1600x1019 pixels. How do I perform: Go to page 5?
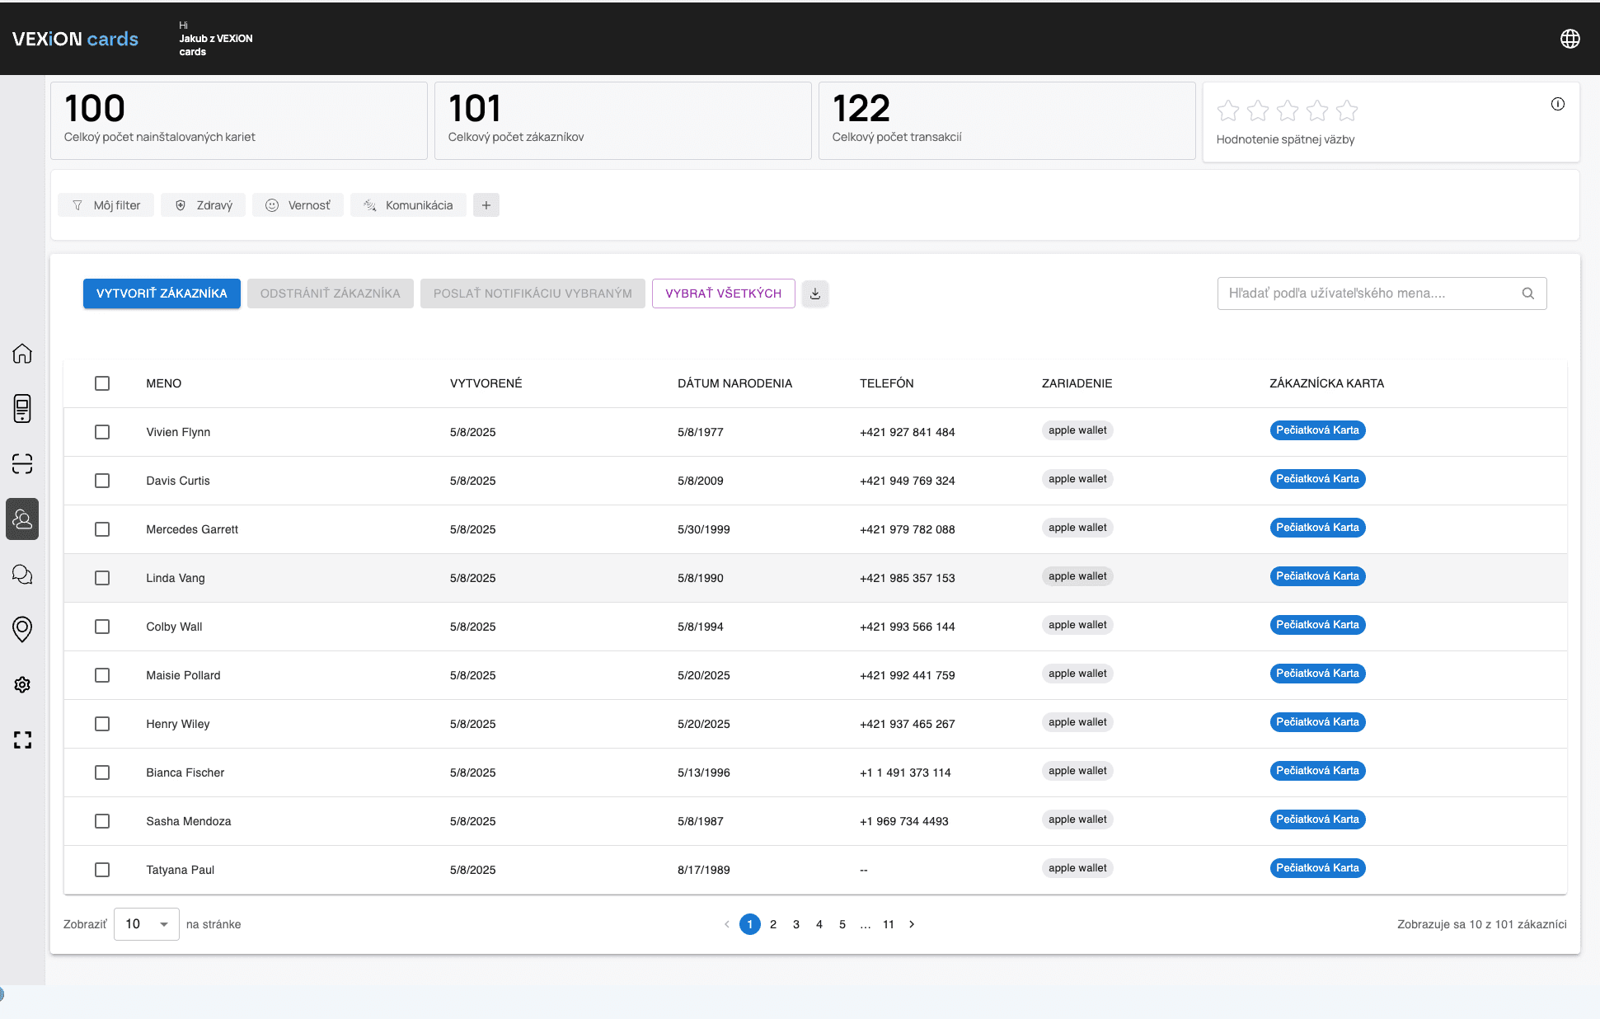pos(842,924)
